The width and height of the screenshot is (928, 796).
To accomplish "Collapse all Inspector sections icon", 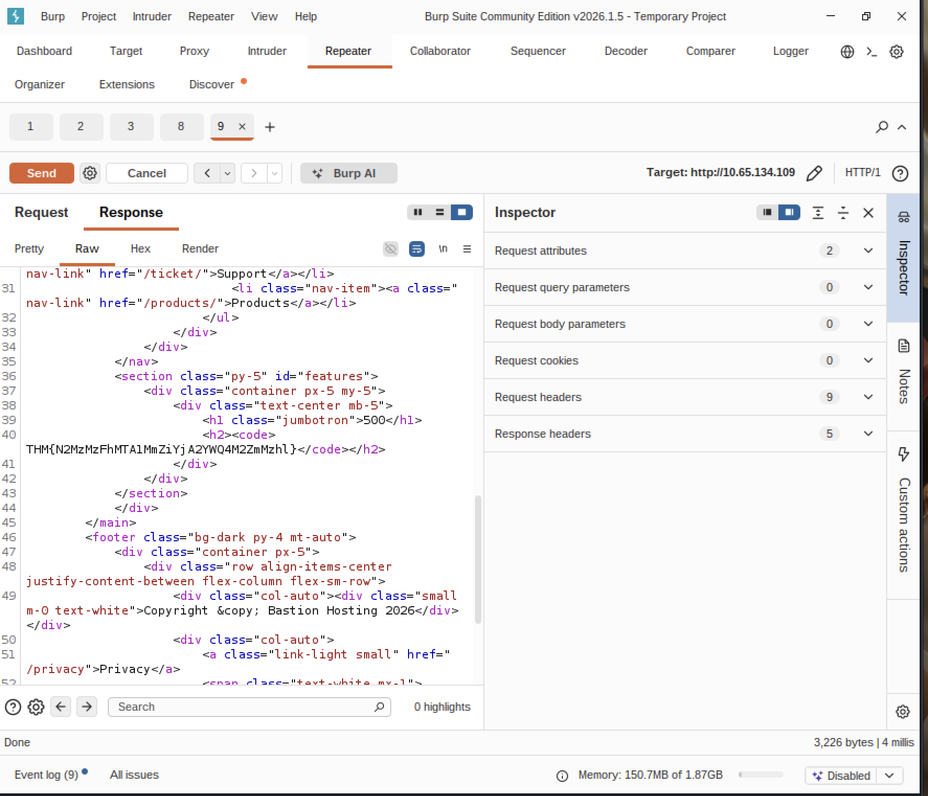I will tap(843, 212).
